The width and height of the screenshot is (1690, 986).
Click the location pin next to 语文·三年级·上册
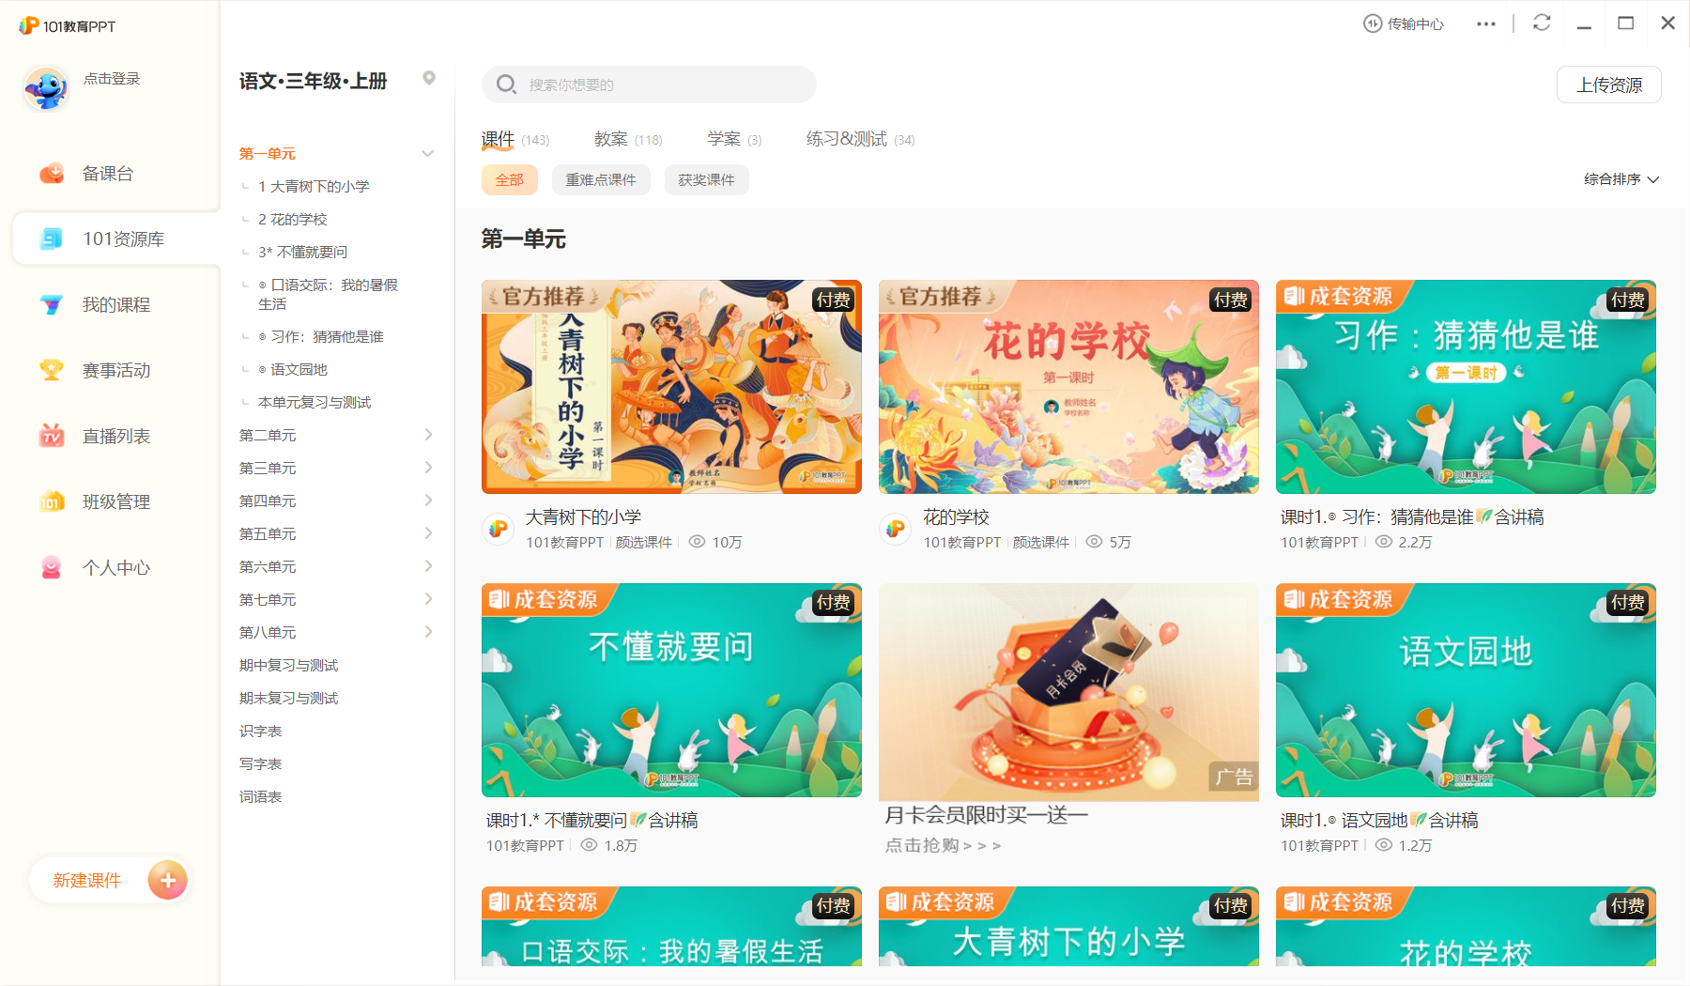click(429, 78)
